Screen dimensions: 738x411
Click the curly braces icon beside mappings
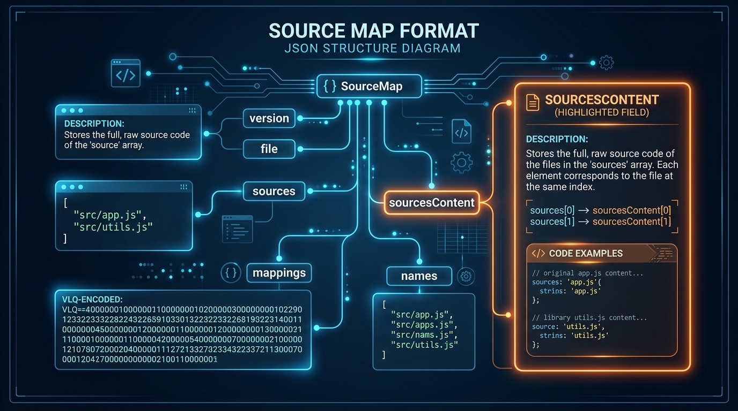click(x=231, y=272)
